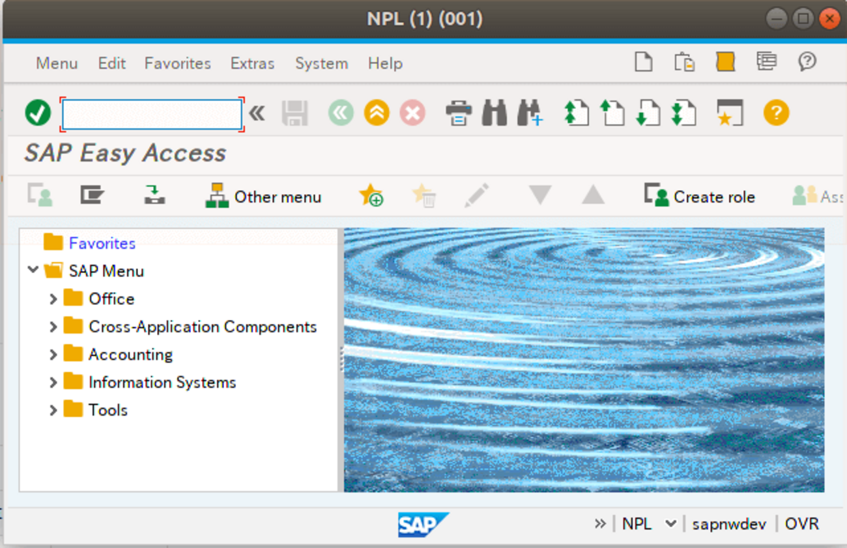Click Add to Favorites star-plus icon
847x548 pixels.
coord(371,195)
